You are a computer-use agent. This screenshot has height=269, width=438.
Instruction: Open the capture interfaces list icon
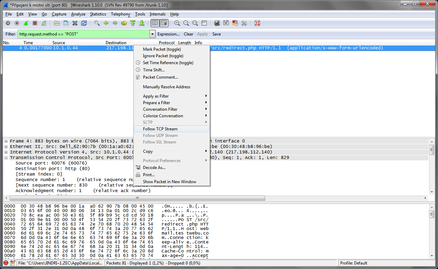tap(8, 23)
